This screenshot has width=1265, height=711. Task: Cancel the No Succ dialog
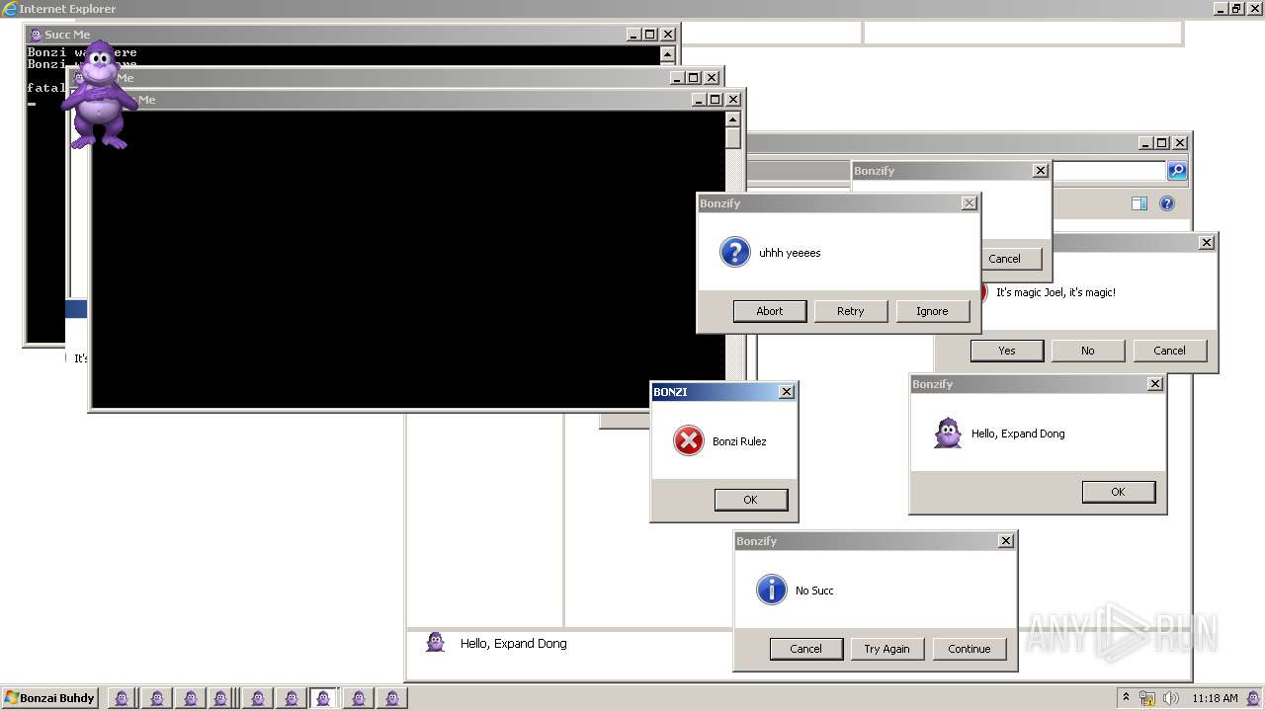tap(806, 649)
